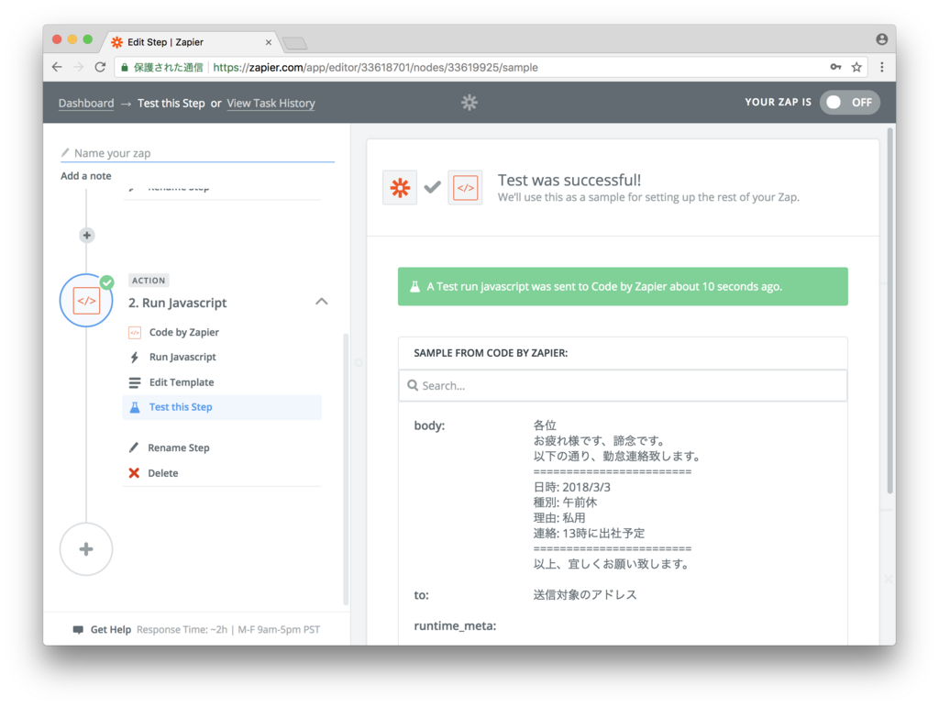
Task: Select the Edit Step | Zapier tab
Action: (x=191, y=42)
